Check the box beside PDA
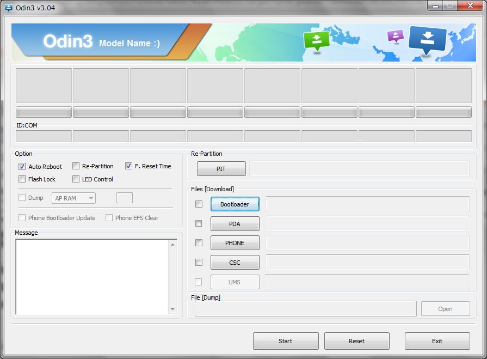Screen dimensions: 487x359 click(x=199, y=223)
